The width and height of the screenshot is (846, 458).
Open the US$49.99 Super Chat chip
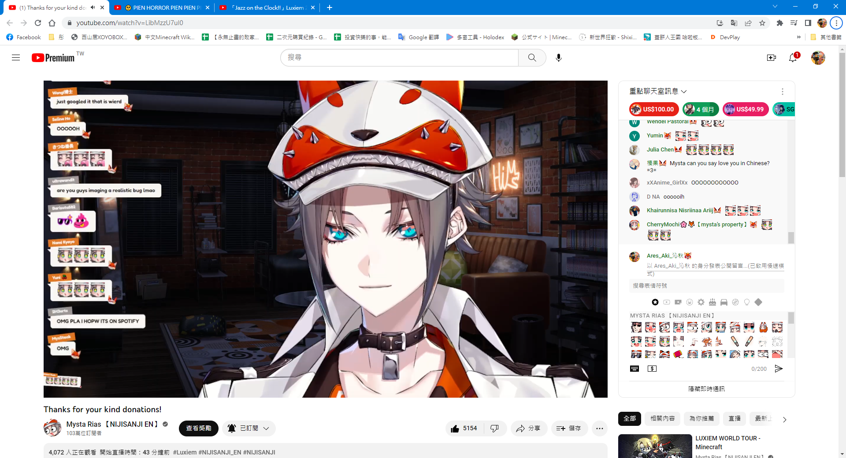(x=746, y=109)
